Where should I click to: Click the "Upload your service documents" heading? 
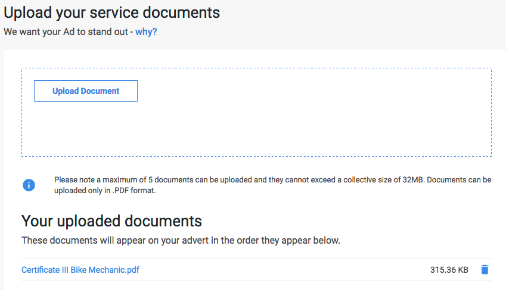coord(111,13)
